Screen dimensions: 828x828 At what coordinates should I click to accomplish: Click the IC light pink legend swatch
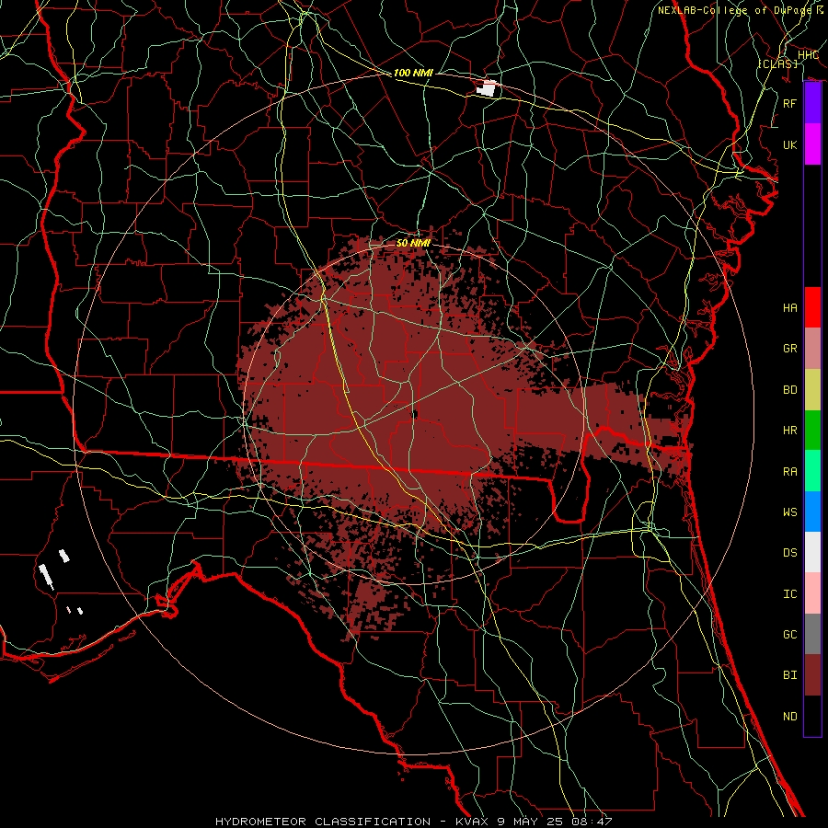(x=812, y=593)
